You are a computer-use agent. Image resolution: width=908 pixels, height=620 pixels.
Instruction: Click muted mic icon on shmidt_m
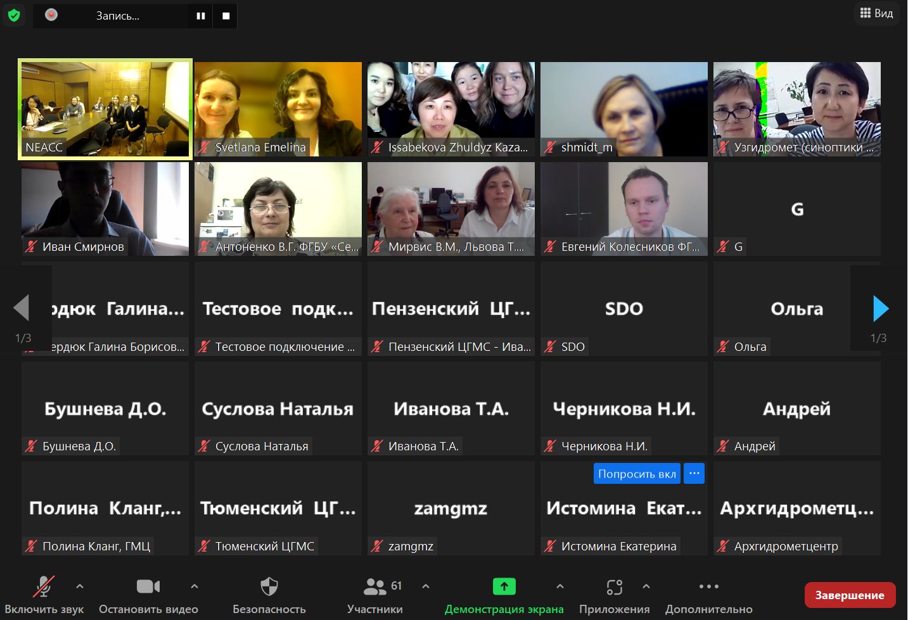pyautogui.click(x=550, y=148)
